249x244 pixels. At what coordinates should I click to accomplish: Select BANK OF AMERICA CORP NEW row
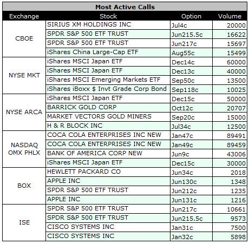pos(146,154)
